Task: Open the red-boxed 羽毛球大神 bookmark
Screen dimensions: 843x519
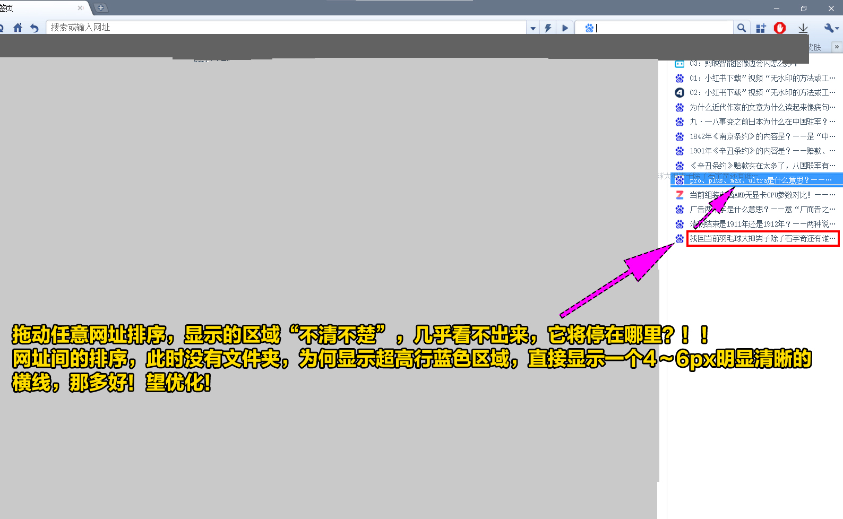Action: [762, 239]
